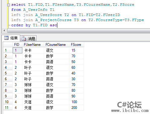
Task: Click 'A_UserInfo' table name in the query
Action: [35, 10]
